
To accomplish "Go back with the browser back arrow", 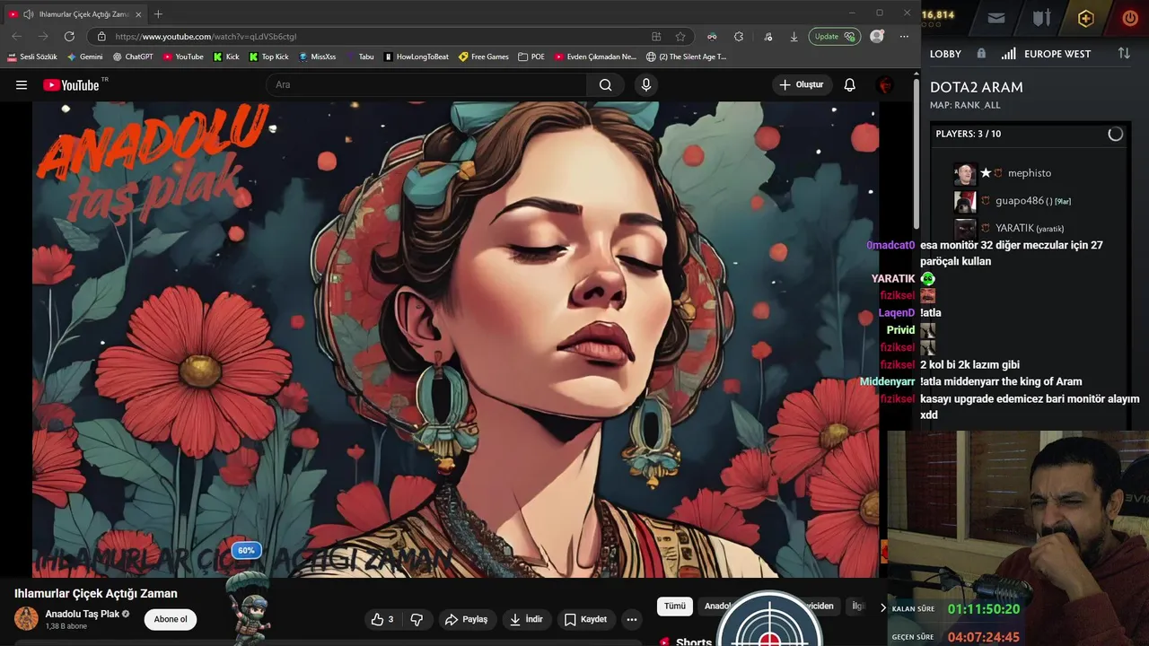I will click(17, 37).
